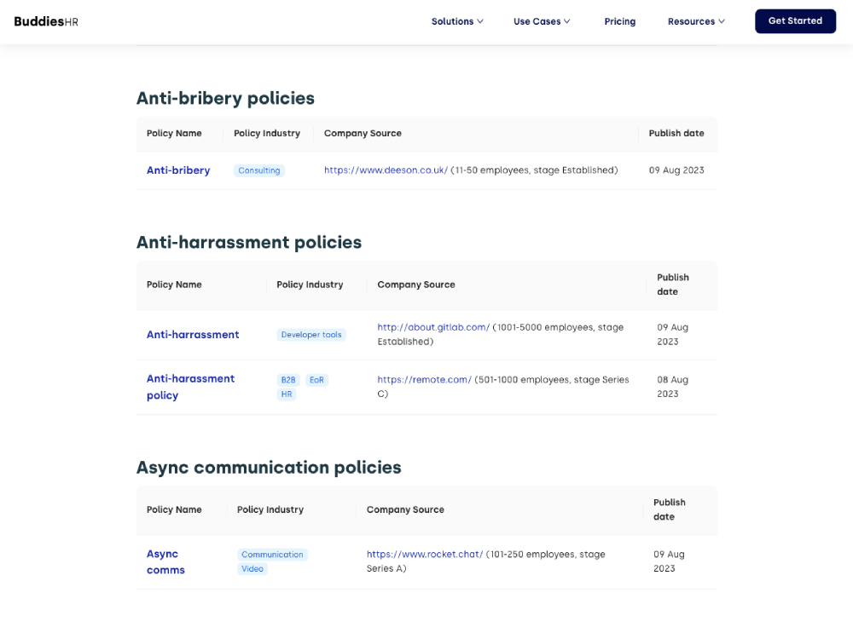The width and height of the screenshot is (853, 633).
Task: Click the EoR industry tag
Action: [316, 379]
